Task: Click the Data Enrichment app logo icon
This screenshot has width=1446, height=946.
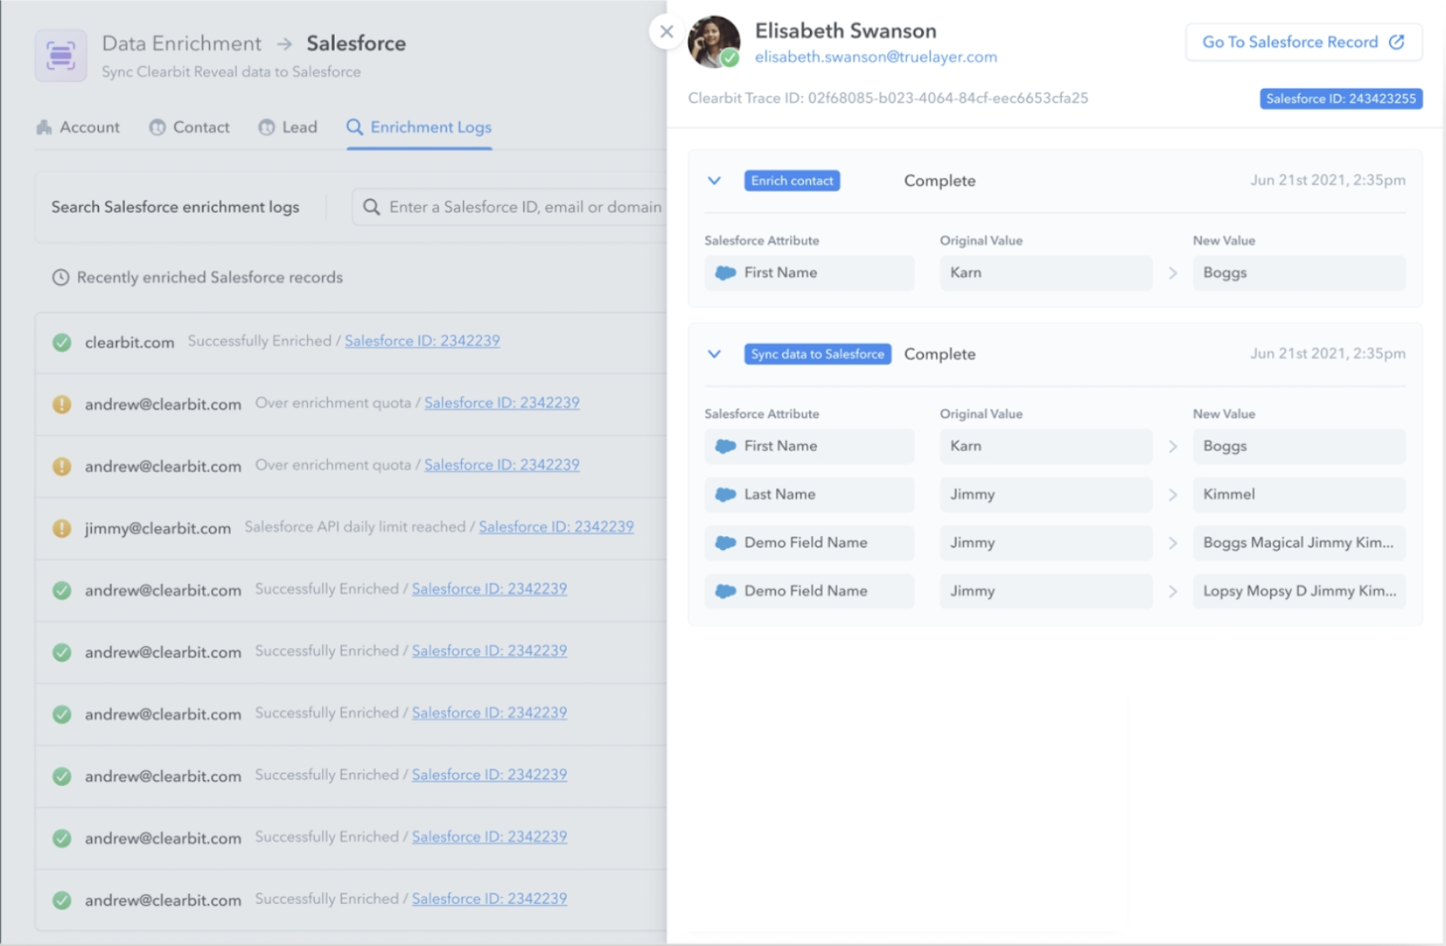Action: pyautogui.click(x=60, y=55)
